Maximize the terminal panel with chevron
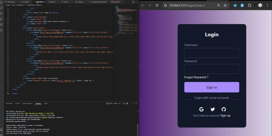272x136 pixels. [133, 104]
